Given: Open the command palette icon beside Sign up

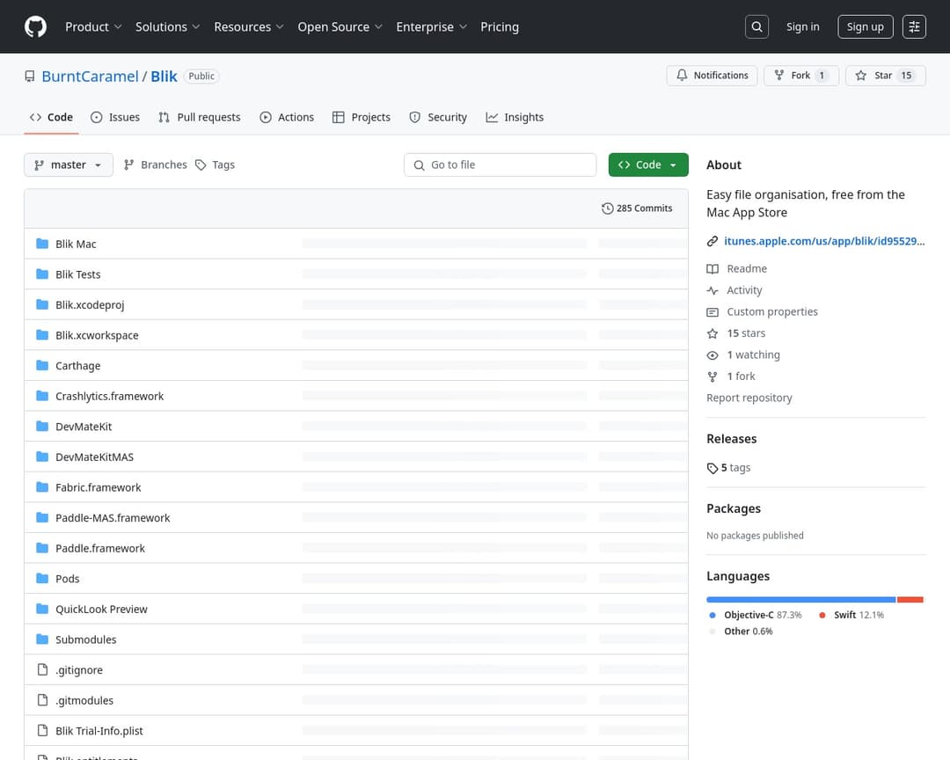Looking at the screenshot, I should (914, 26).
